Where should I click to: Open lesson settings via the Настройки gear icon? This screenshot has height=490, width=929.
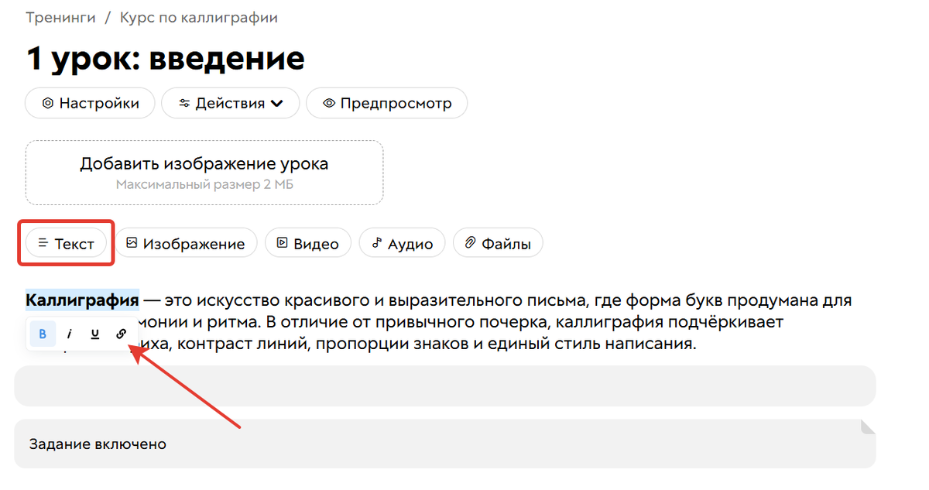47,103
